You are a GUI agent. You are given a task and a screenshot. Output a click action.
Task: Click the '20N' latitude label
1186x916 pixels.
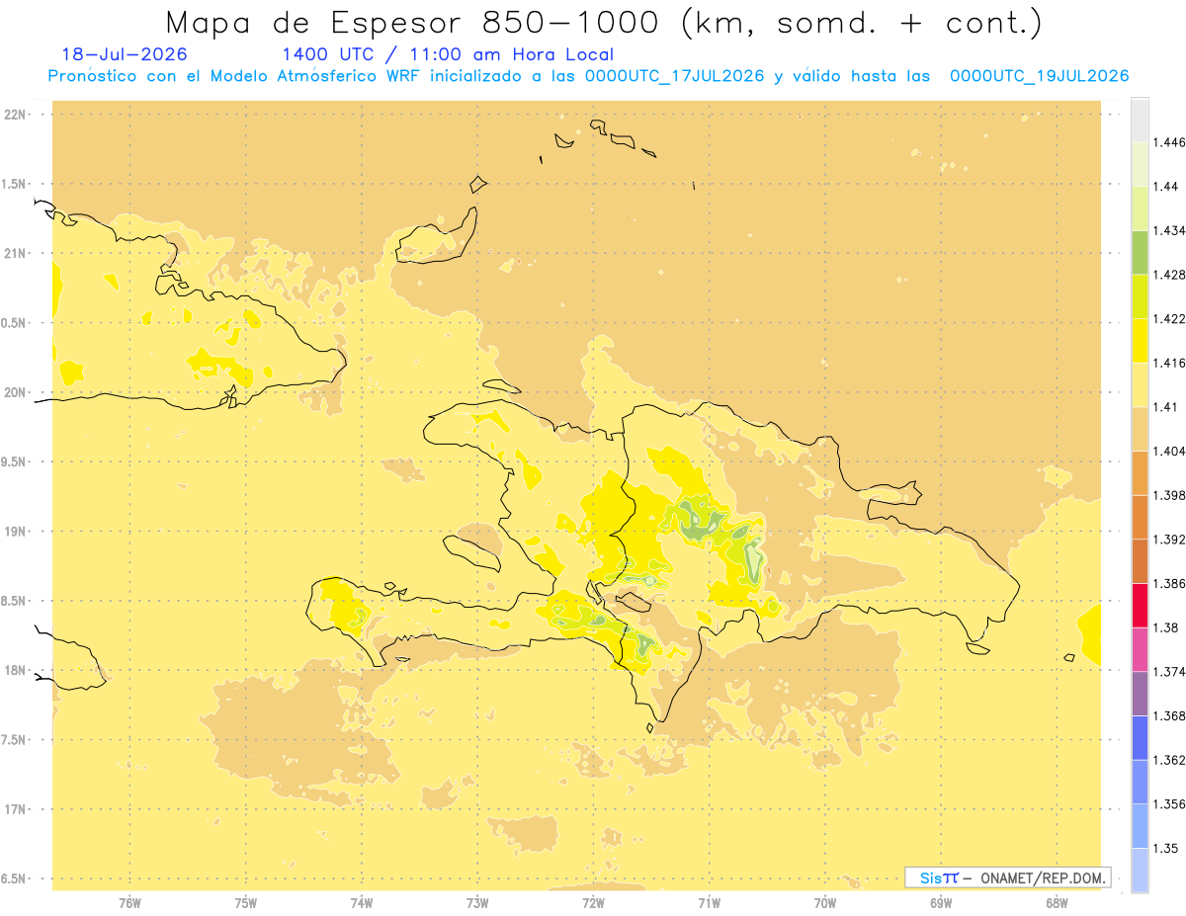point(14,392)
